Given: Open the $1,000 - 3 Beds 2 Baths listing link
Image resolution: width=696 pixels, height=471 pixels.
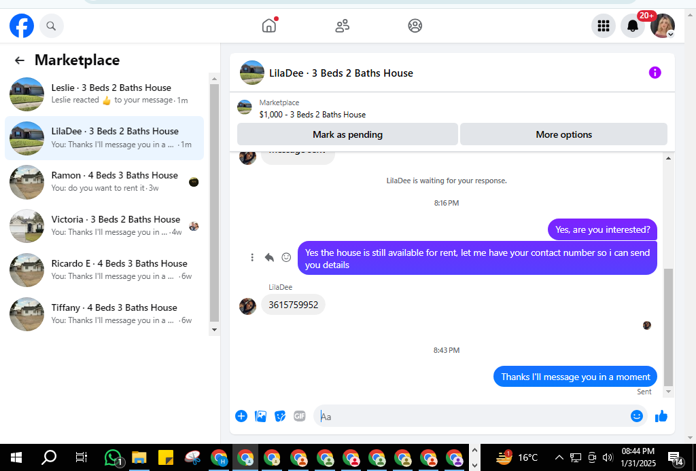Looking at the screenshot, I should tap(313, 115).
